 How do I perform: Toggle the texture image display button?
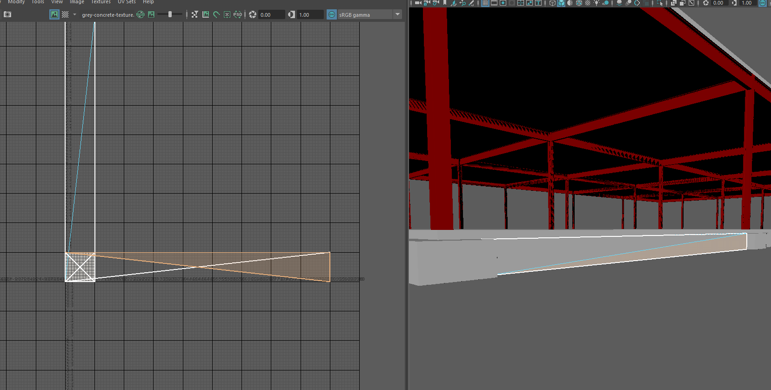pos(54,14)
